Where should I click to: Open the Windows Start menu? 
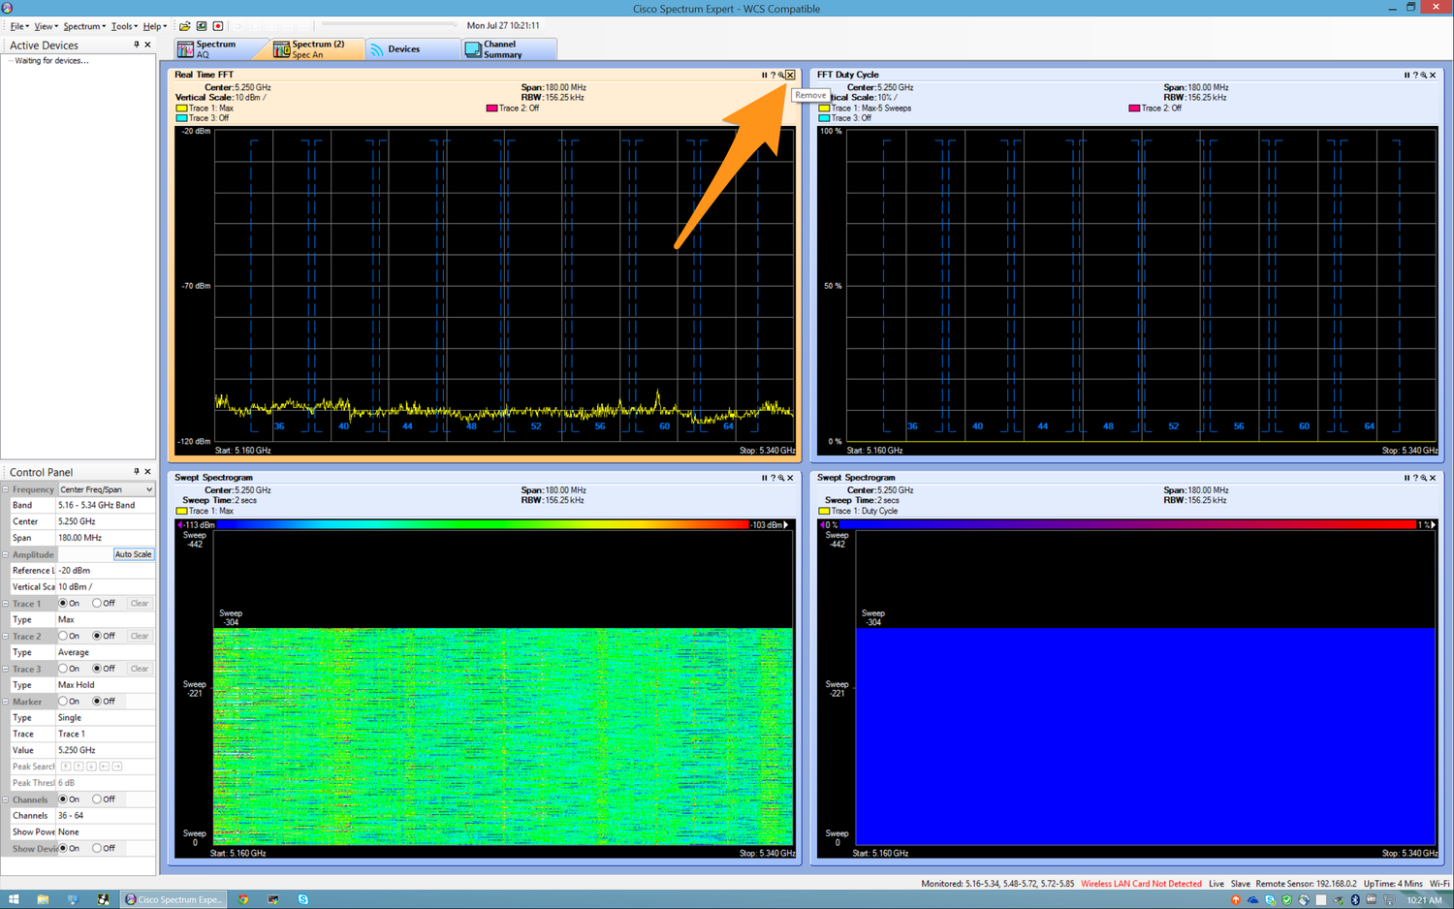click(x=14, y=899)
